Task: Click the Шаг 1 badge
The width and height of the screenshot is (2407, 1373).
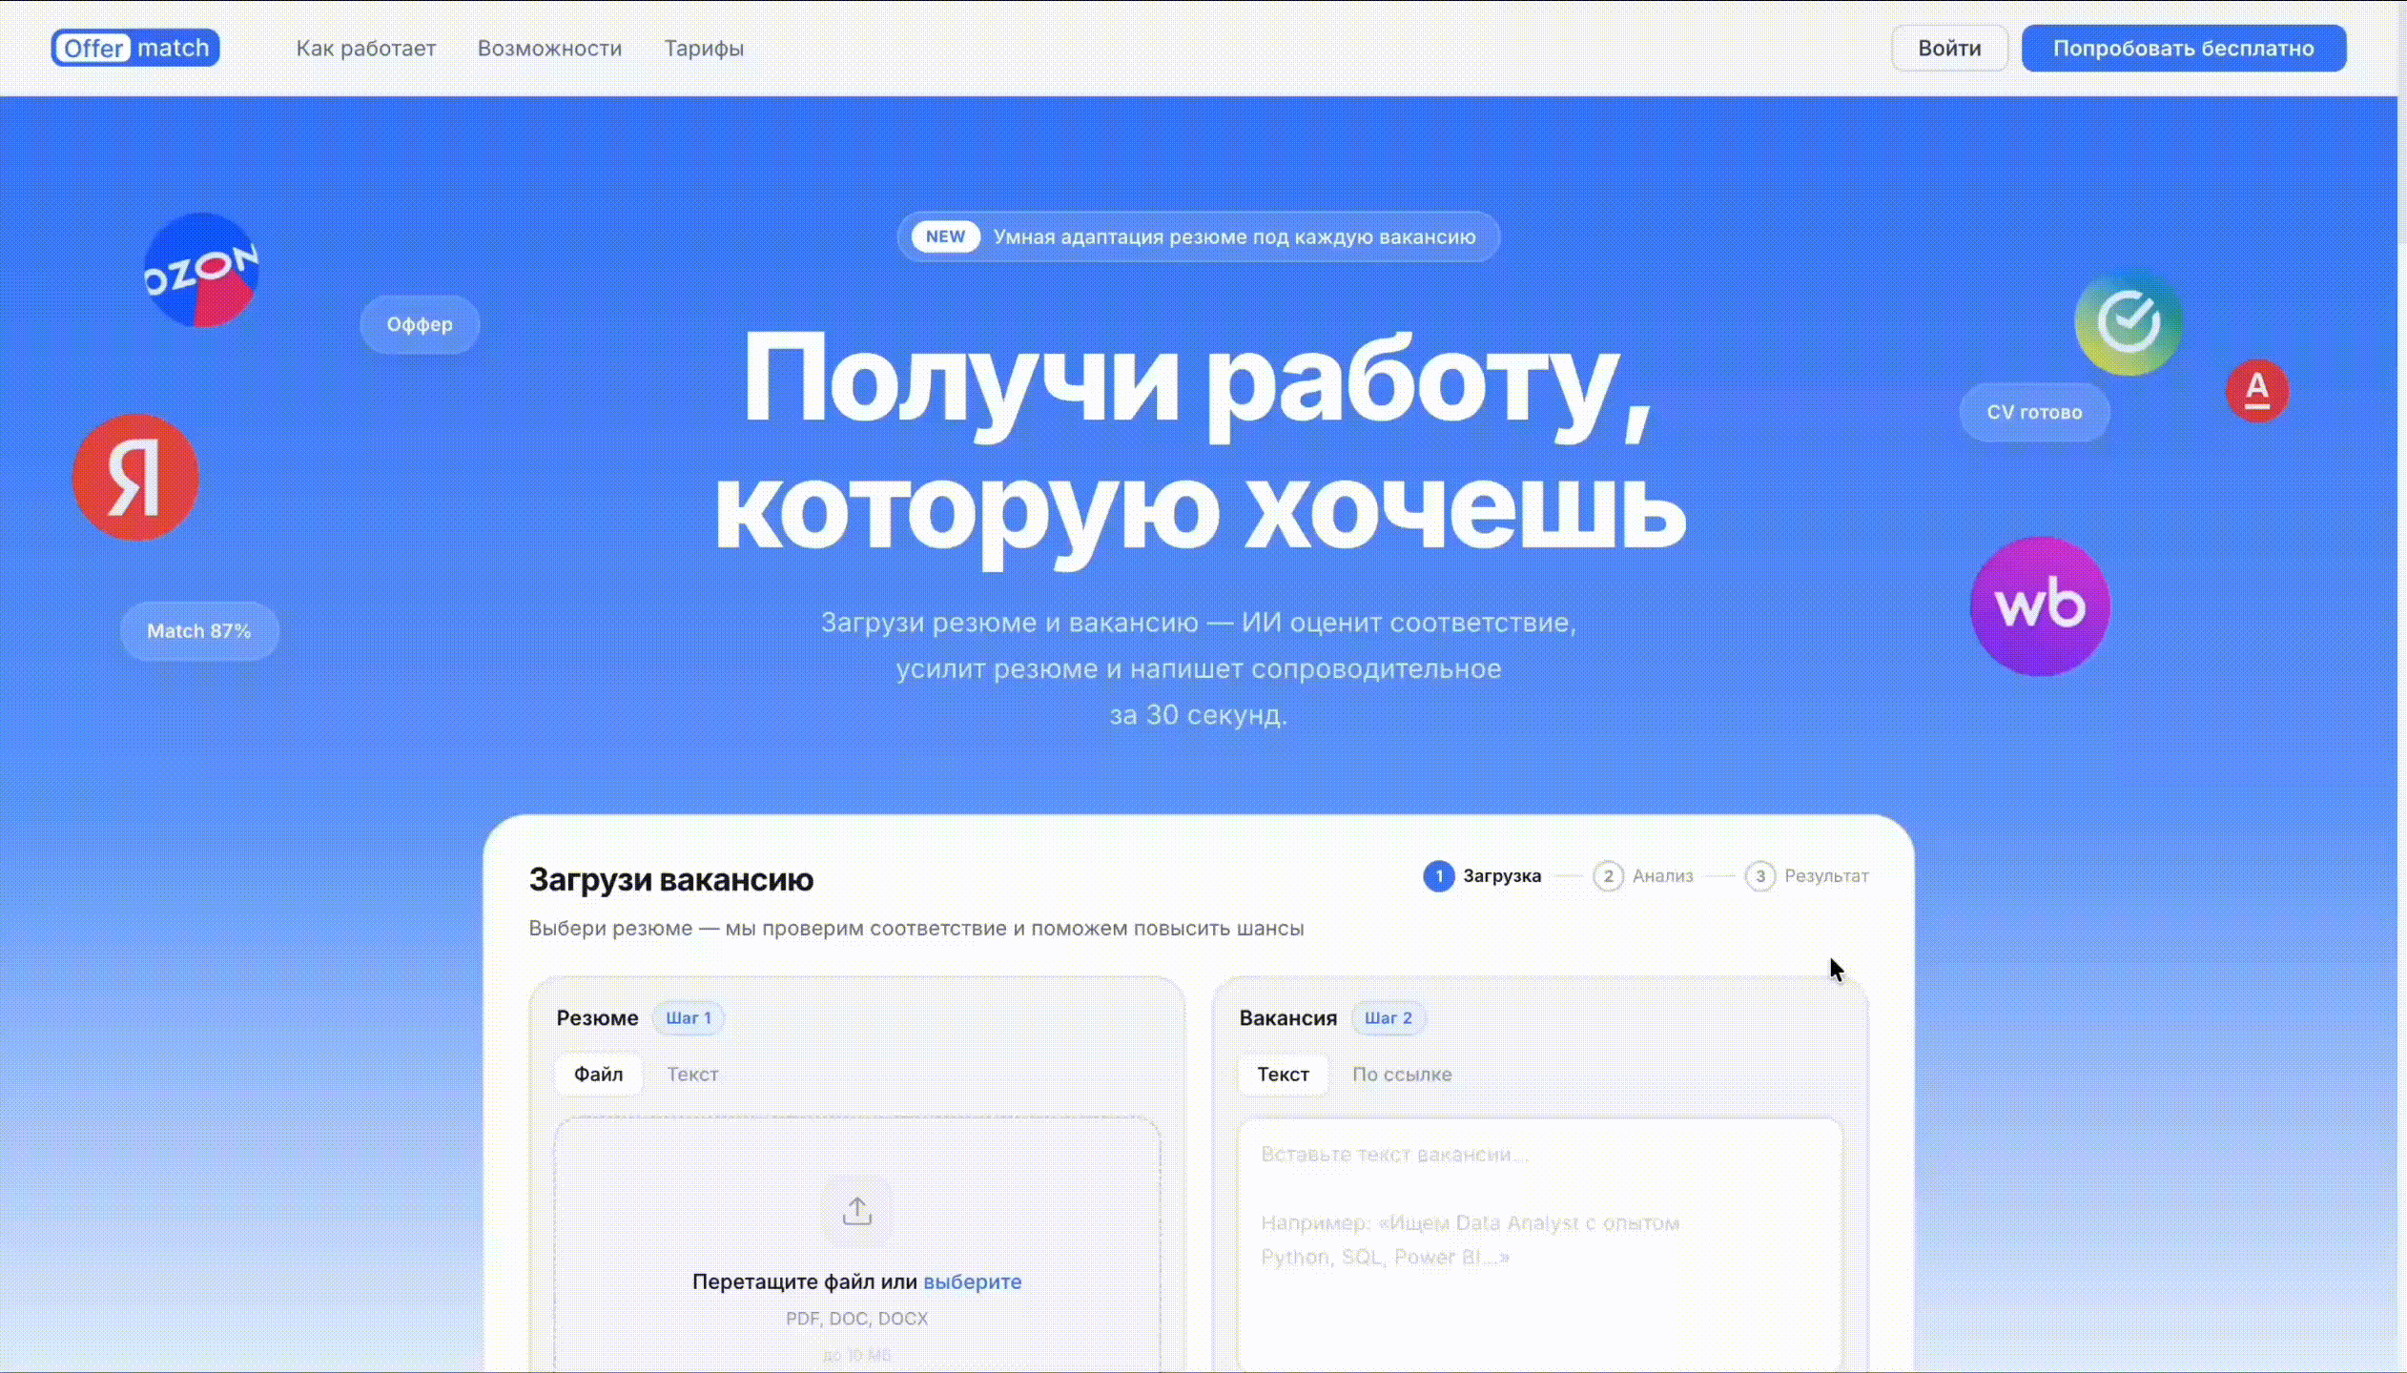Action: click(689, 1018)
